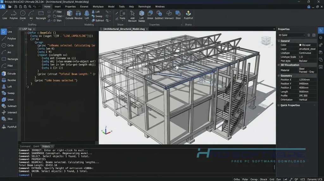The width and height of the screenshot is (324, 181).
Task: Choose PushPull in the left tool sidebar
Action: pyautogui.click(x=9, y=127)
